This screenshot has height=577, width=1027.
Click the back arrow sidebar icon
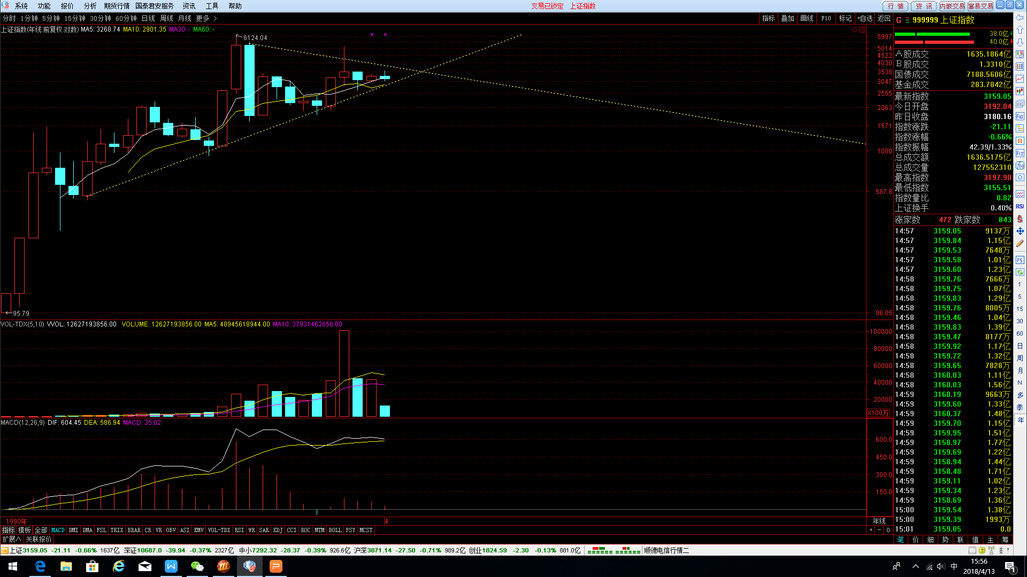pos(1020,18)
